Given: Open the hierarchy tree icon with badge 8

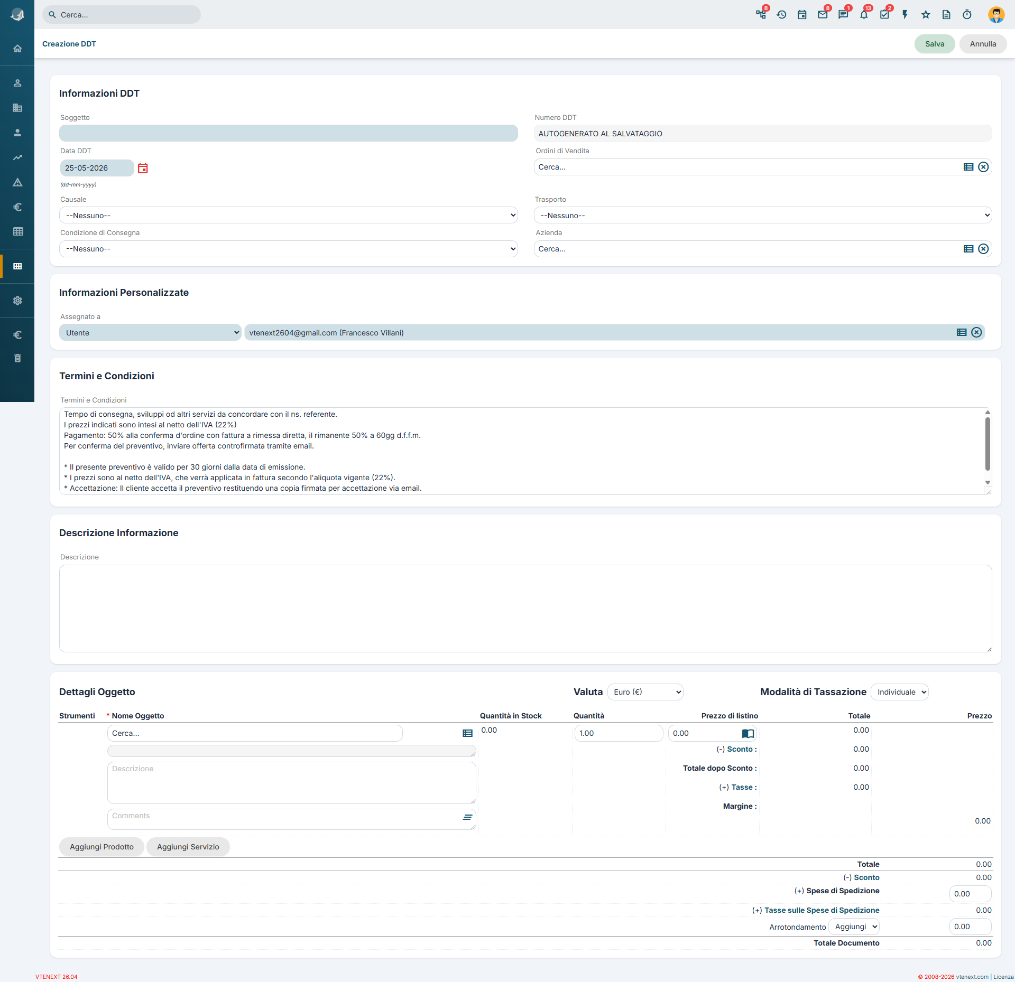Looking at the screenshot, I should pyautogui.click(x=761, y=15).
